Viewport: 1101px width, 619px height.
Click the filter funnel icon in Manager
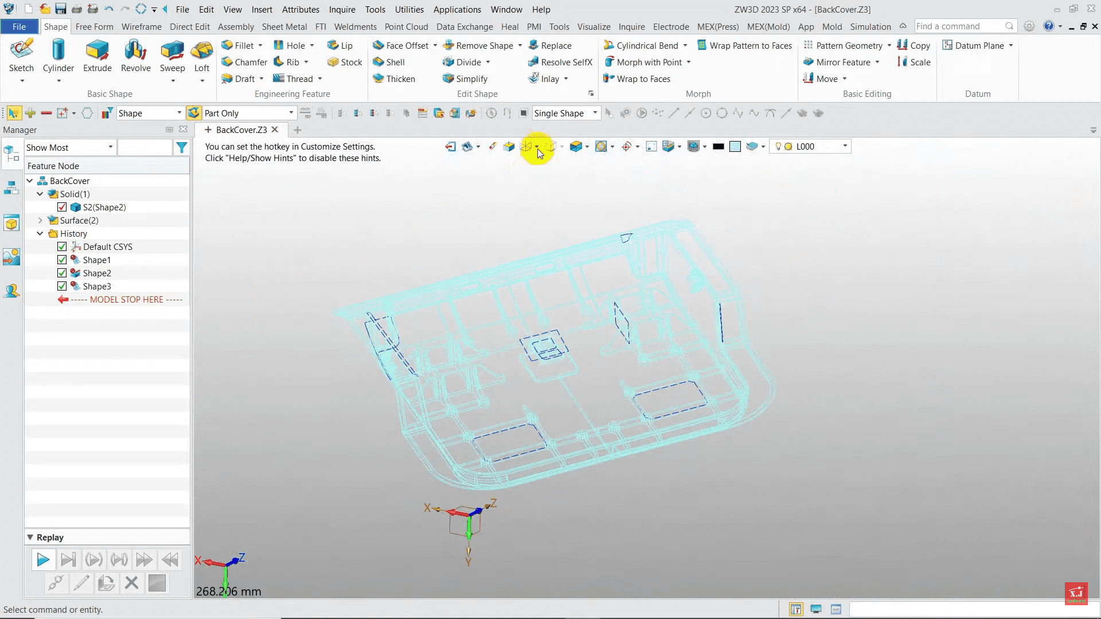click(181, 148)
